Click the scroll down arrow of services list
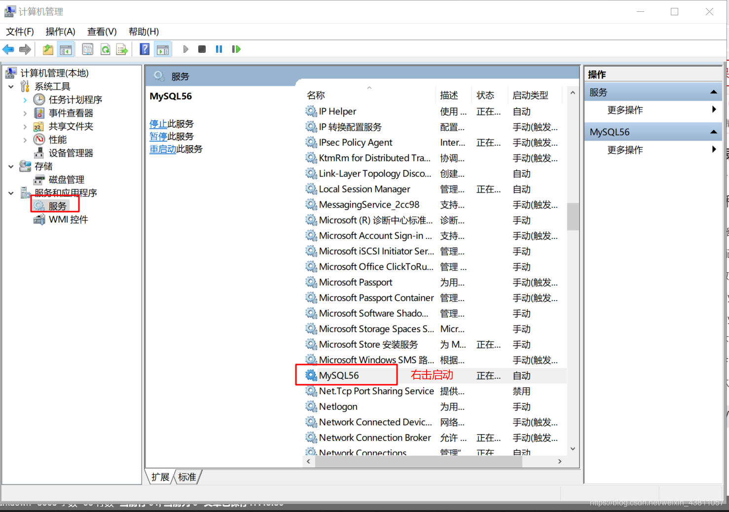 pos(573,449)
